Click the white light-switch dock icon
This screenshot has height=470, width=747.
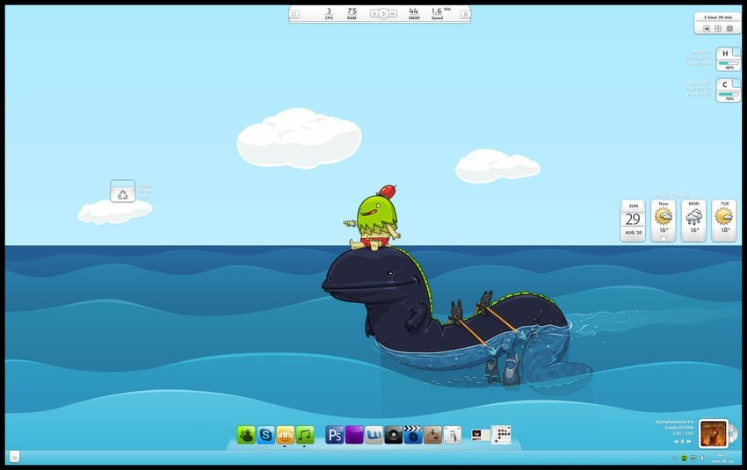[452, 435]
